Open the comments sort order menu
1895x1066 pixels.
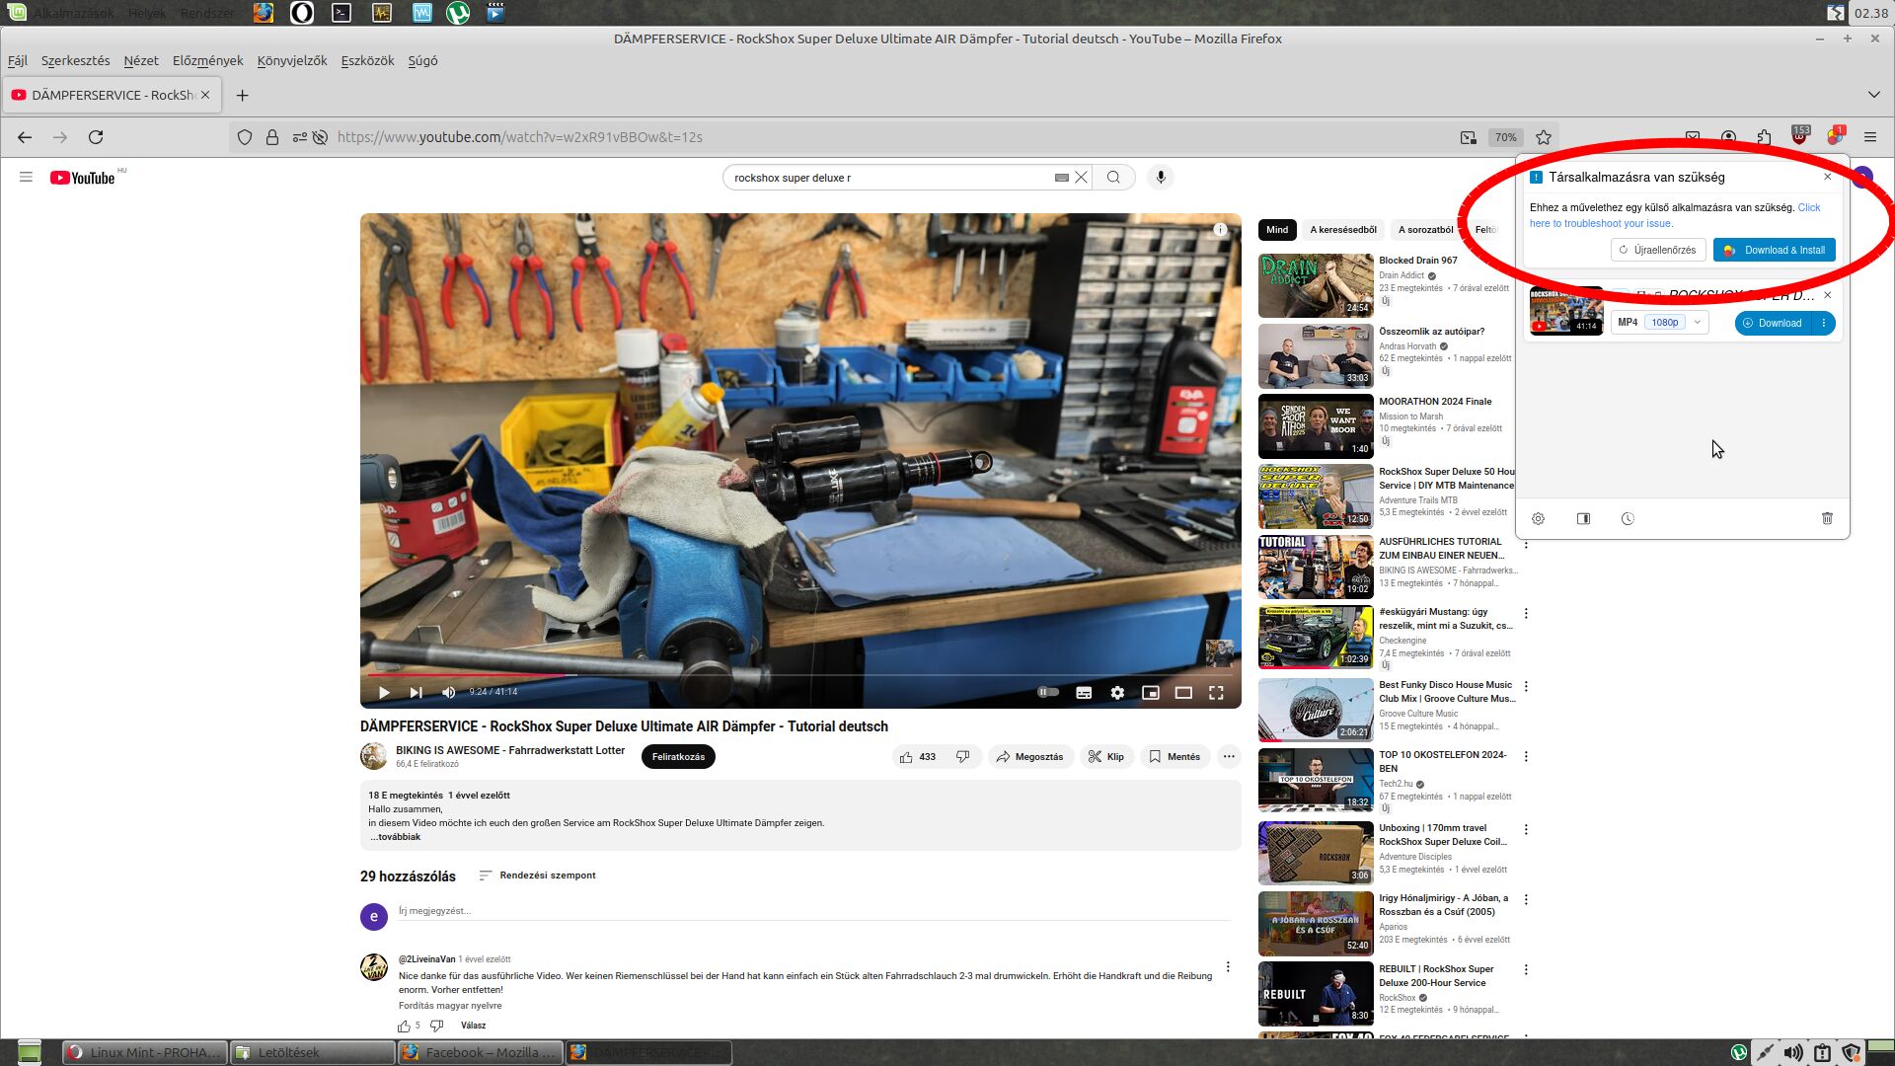537,876
